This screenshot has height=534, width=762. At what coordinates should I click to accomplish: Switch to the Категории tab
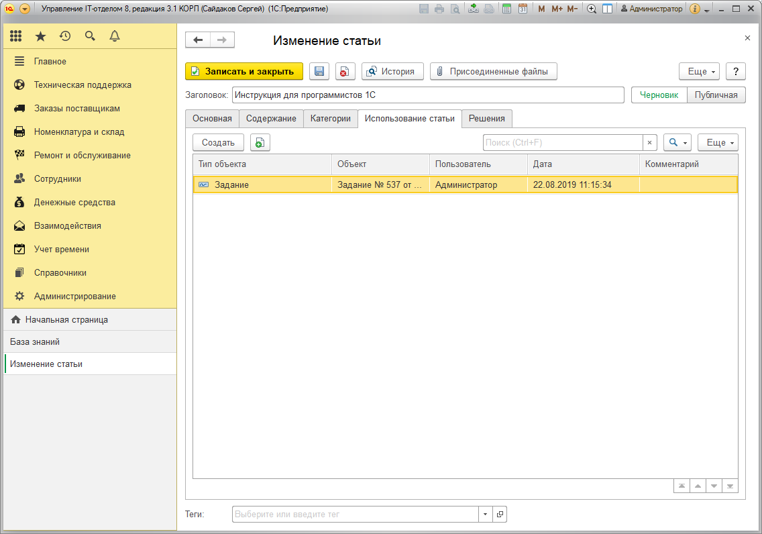pyautogui.click(x=331, y=119)
